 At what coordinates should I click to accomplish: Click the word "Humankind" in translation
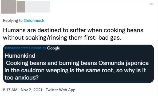click(x=20, y=56)
